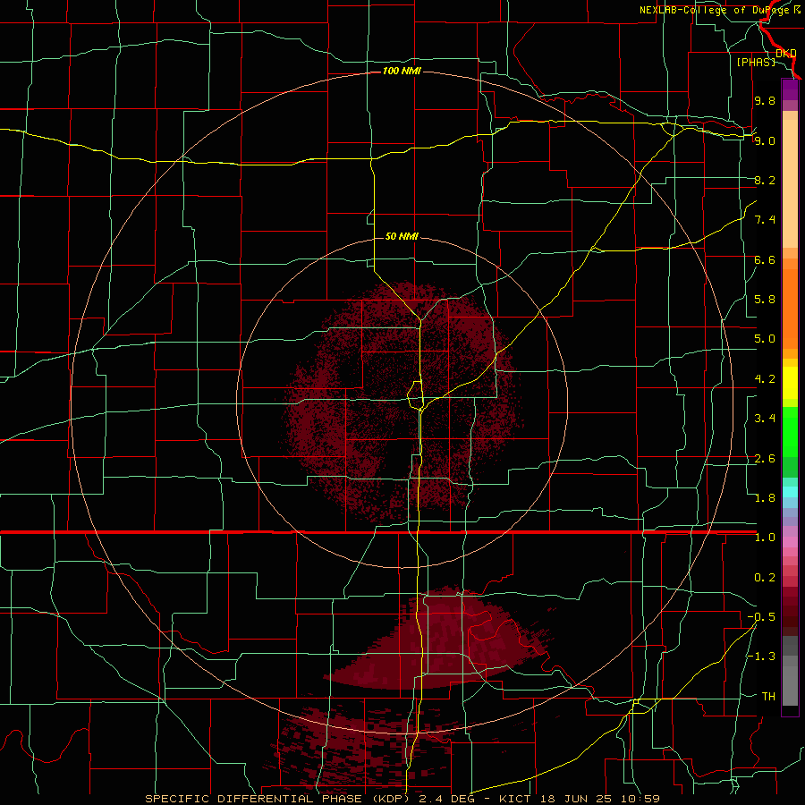The width and height of the screenshot is (805, 805).
Task: Click the 2.6 value on the color scale
Action: (765, 459)
